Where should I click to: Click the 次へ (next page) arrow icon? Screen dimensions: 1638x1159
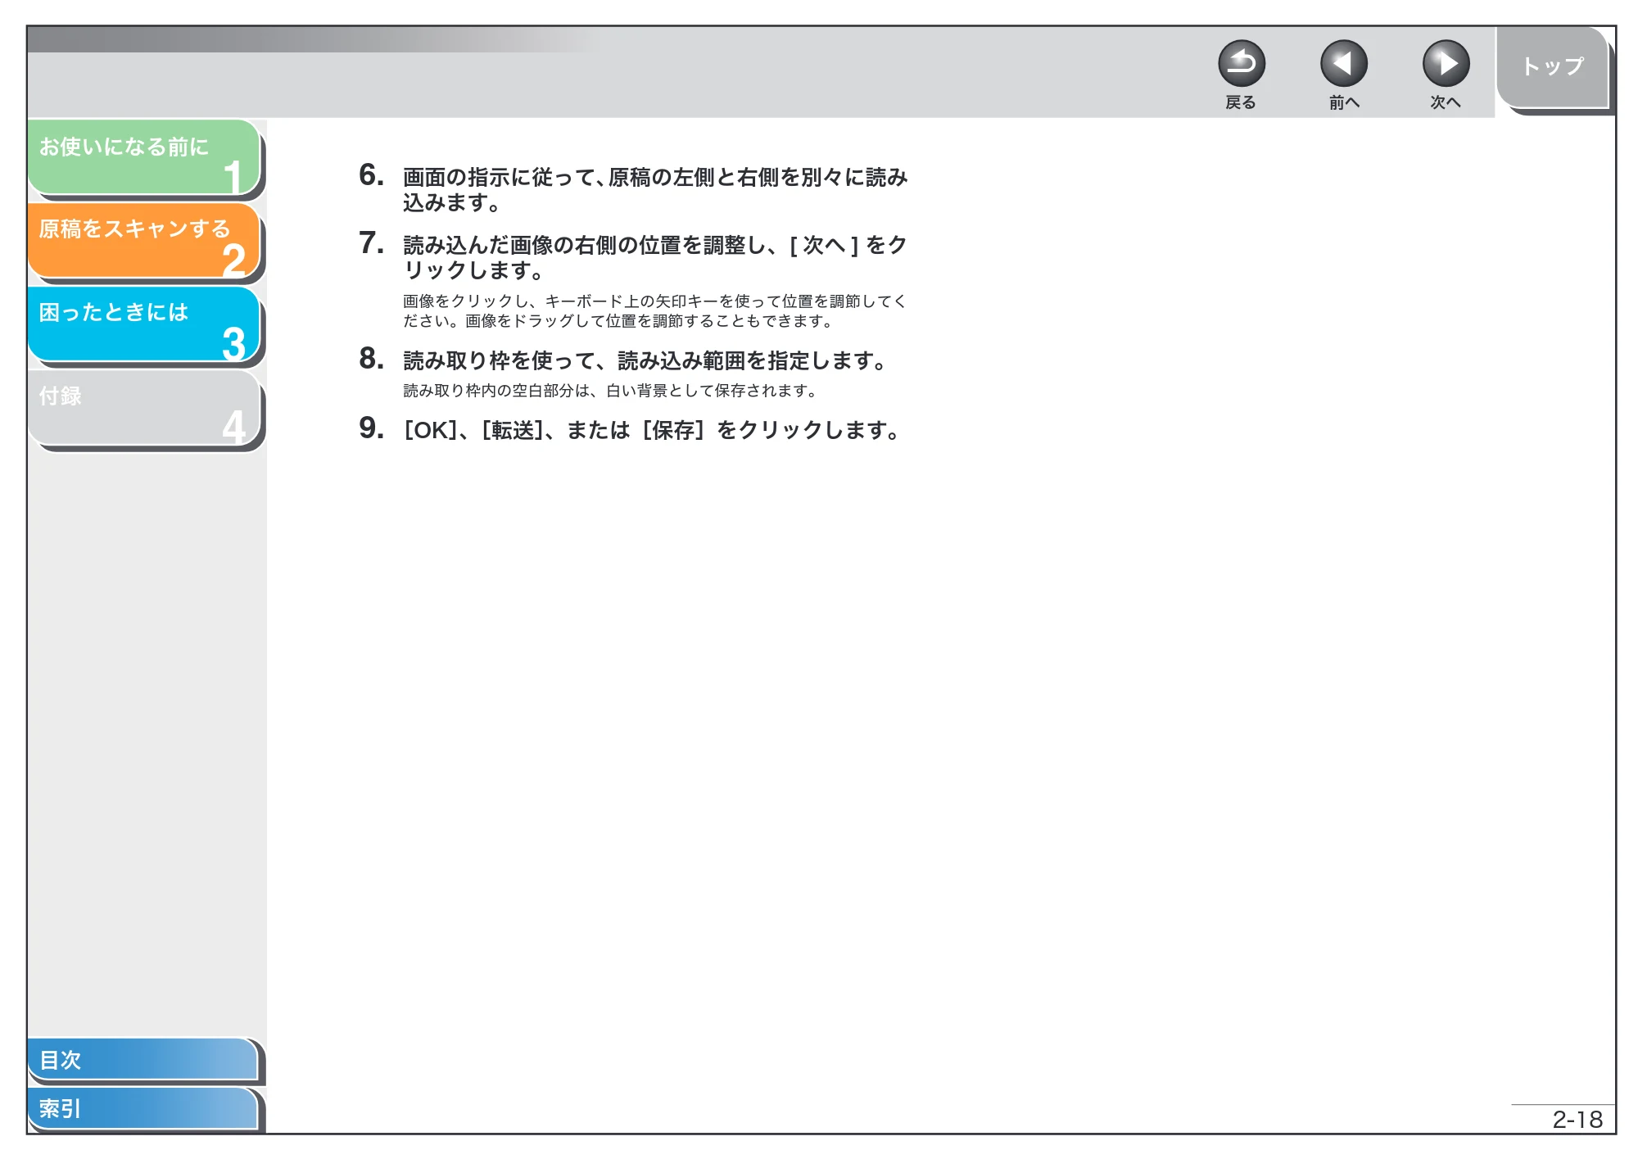coord(1446,64)
